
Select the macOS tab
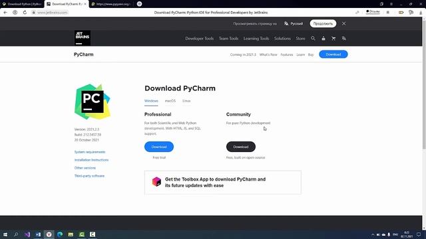point(170,101)
